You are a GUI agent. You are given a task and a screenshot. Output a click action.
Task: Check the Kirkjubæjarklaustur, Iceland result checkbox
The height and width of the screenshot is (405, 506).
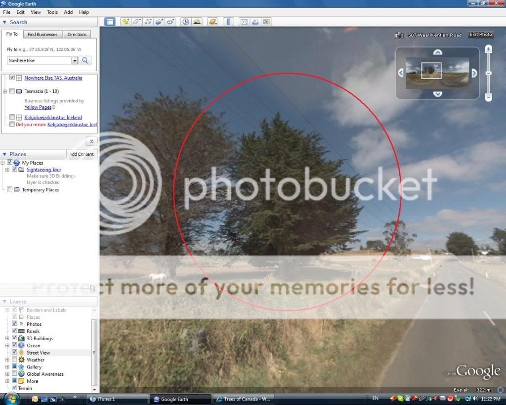point(12,117)
